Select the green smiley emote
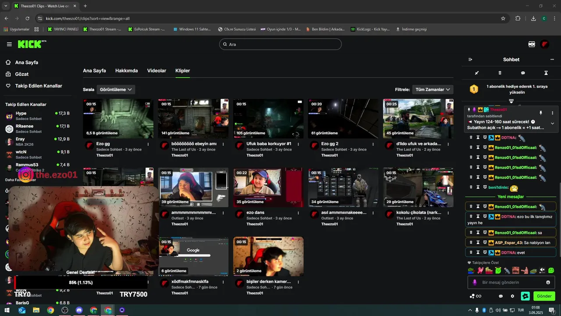 pos(551,270)
